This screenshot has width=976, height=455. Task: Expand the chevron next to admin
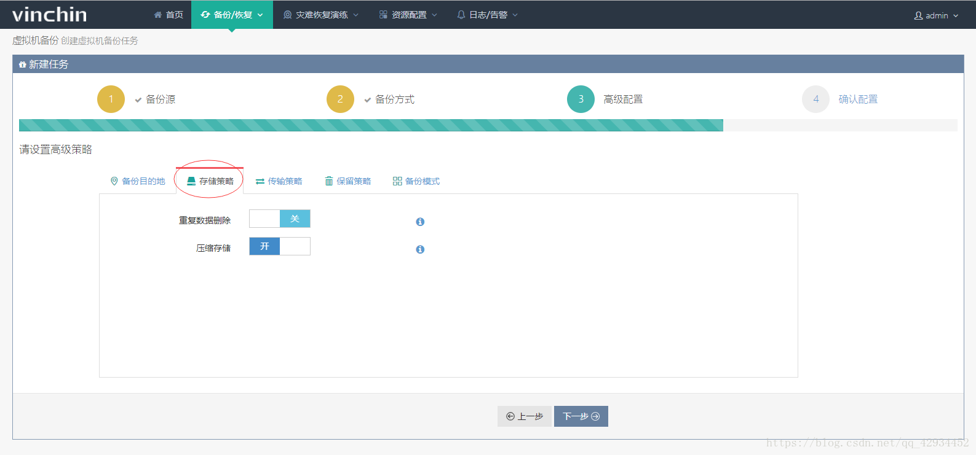point(956,16)
